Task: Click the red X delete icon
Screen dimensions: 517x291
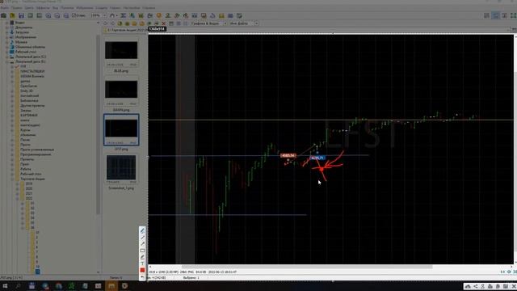Action: click(163, 23)
